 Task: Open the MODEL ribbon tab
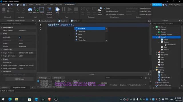[x=38, y=5]
